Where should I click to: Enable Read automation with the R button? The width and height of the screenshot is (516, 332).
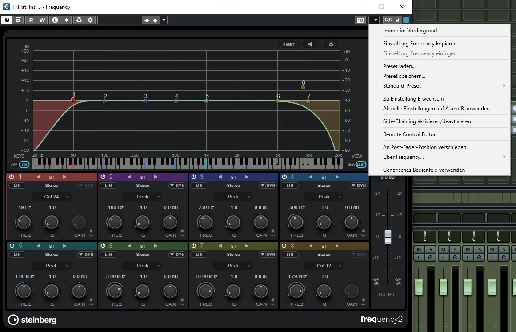pos(31,20)
